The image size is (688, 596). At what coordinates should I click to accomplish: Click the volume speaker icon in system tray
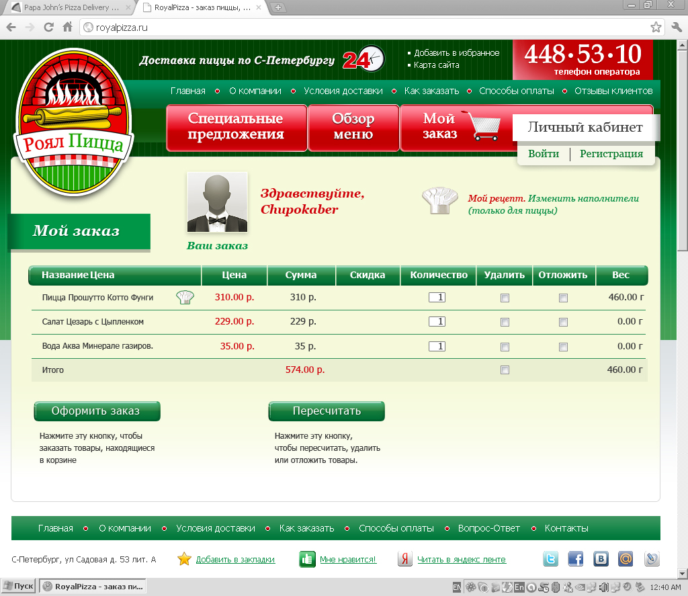tap(604, 587)
